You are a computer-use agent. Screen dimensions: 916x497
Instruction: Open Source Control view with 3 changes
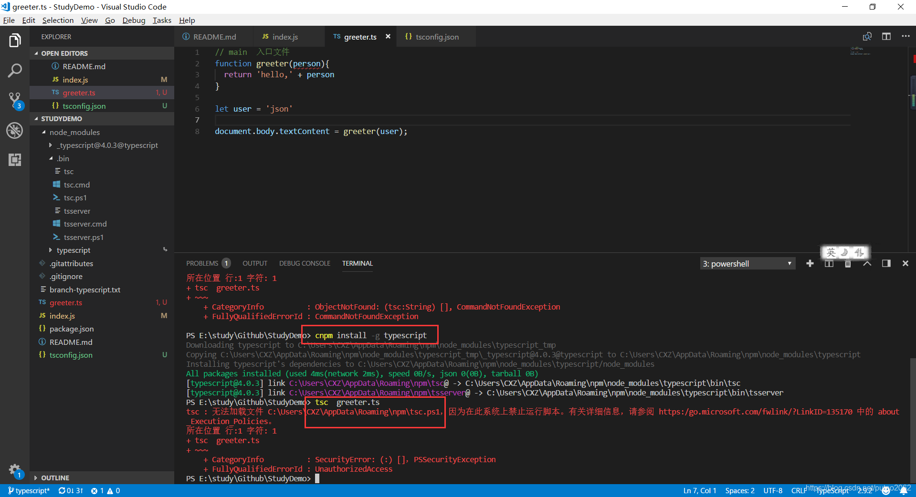point(15,101)
